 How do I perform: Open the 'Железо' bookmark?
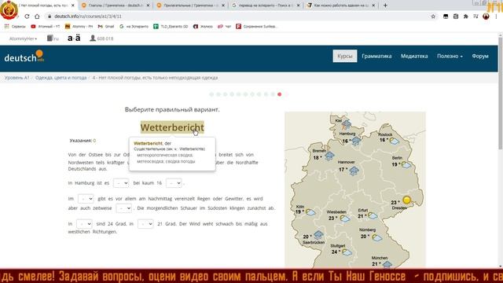tap(203, 26)
